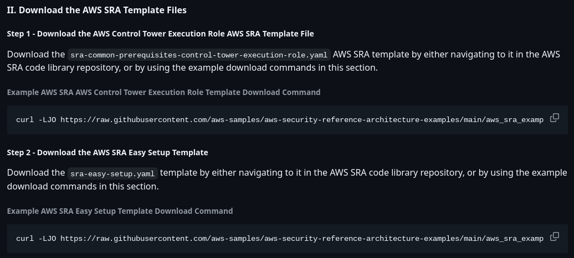Click the githubusercontent URL in the first command
Screen dimensions: 574x258
click(301, 120)
